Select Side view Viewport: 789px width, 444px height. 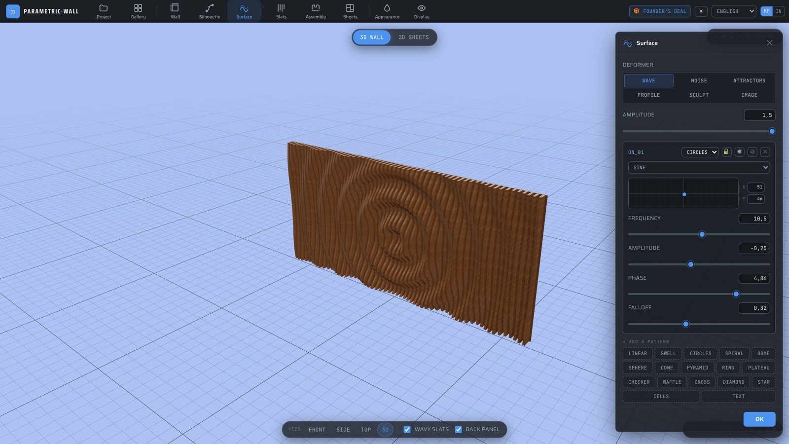[343, 430]
